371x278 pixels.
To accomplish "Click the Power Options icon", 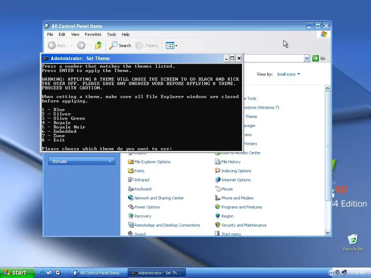I will click(130, 207).
